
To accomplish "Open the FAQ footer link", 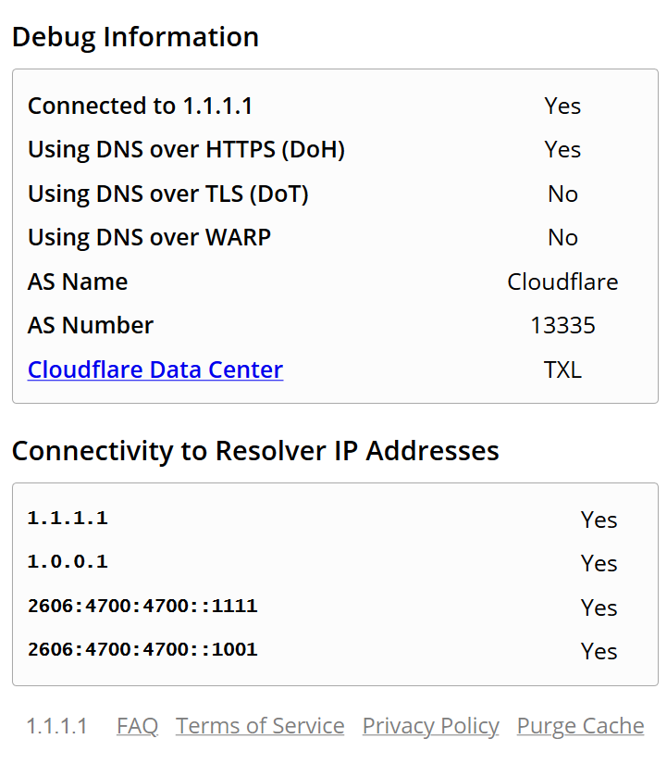I will 137,726.
